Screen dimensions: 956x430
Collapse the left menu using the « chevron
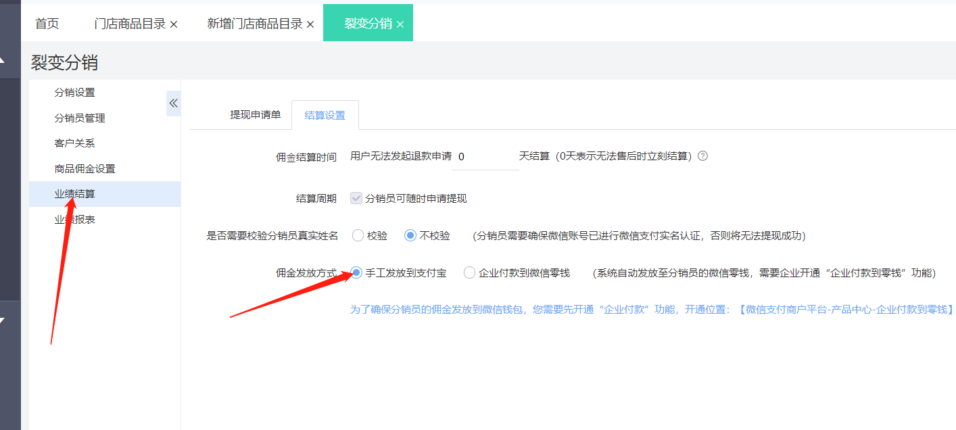tap(174, 103)
